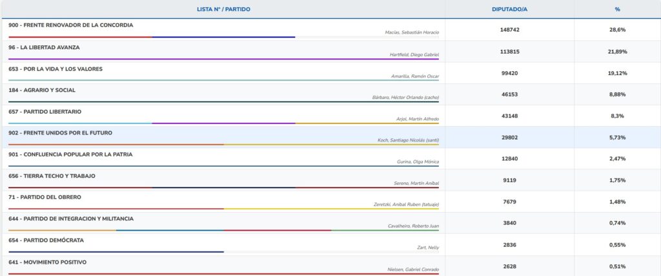The width and height of the screenshot is (661, 276).
Task: Click percentage 19,12%
Action: [617, 73]
